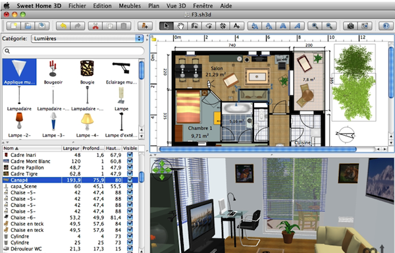
Task: Click the plan horizontal scrollbar thumb
Action: [257, 149]
